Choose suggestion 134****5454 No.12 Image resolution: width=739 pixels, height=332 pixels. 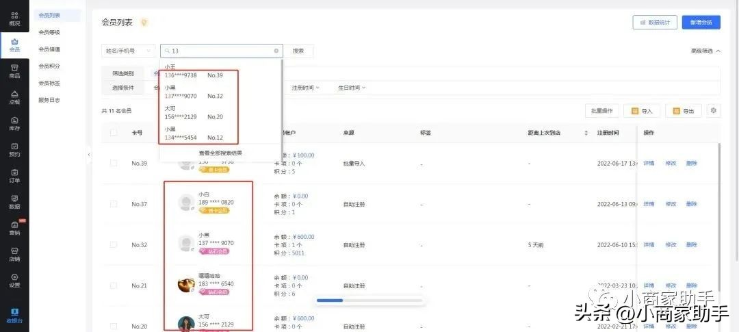[221, 133]
